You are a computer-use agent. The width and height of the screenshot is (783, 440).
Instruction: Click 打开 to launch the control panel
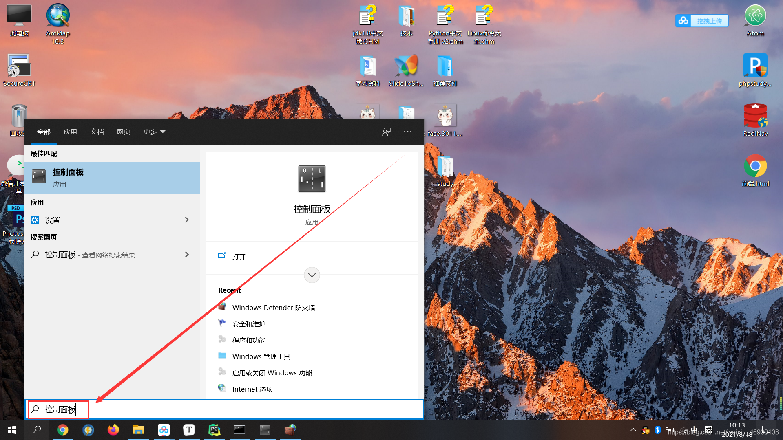pos(239,257)
